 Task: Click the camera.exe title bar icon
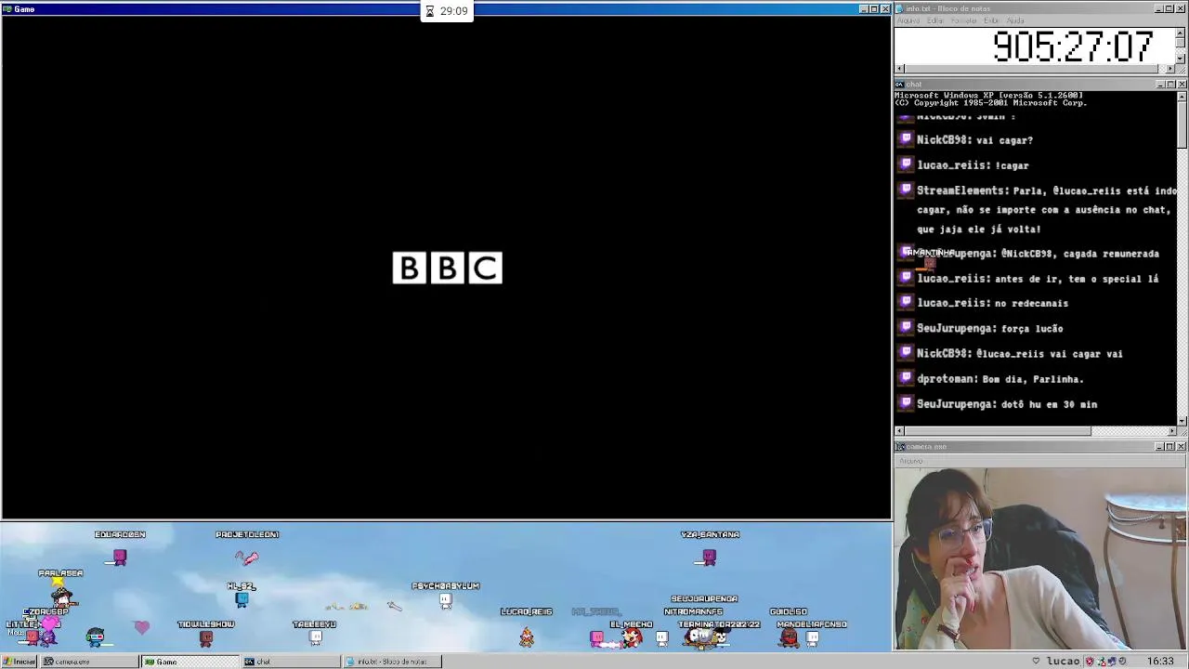pyautogui.click(x=900, y=447)
